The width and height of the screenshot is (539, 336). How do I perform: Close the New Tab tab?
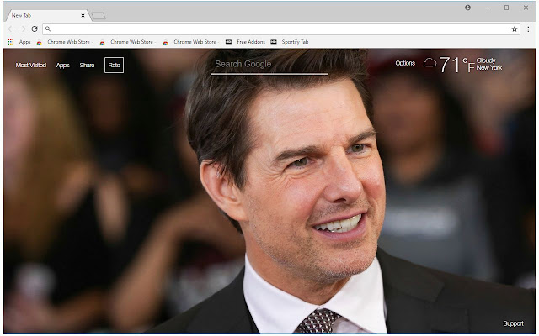pyautogui.click(x=83, y=15)
